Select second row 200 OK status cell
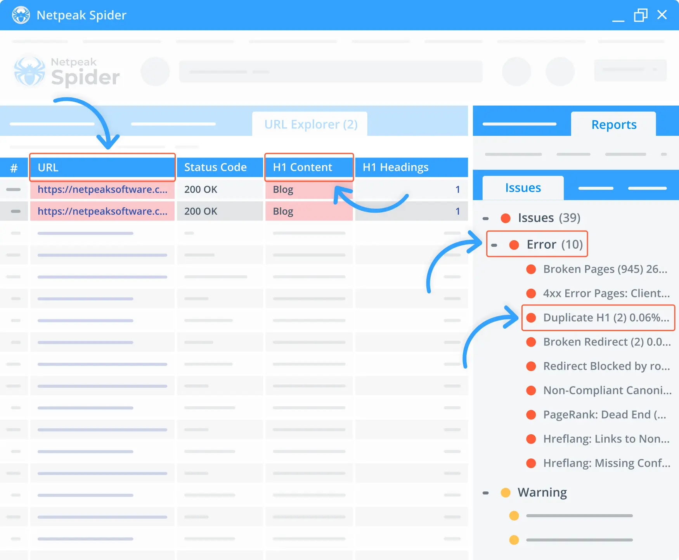Image resolution: width=679 pixels, height=560 pixels. pyautogui.click(x=220, y=211)
